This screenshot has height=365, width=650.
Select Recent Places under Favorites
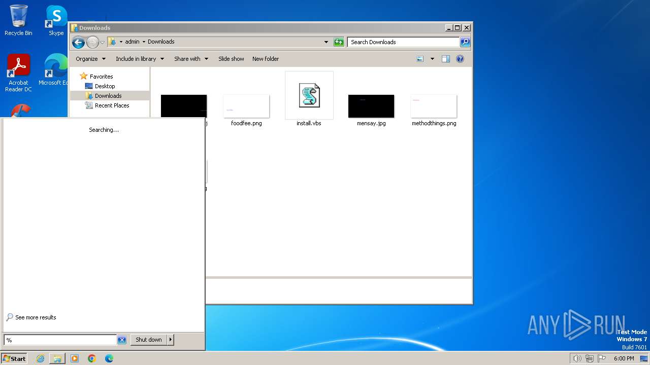tap(107, 105)
